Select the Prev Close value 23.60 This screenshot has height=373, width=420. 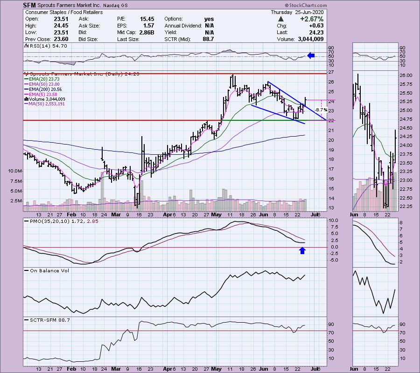(x=61, y=39)
